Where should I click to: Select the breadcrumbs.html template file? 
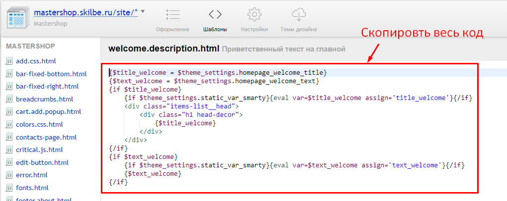44,100
